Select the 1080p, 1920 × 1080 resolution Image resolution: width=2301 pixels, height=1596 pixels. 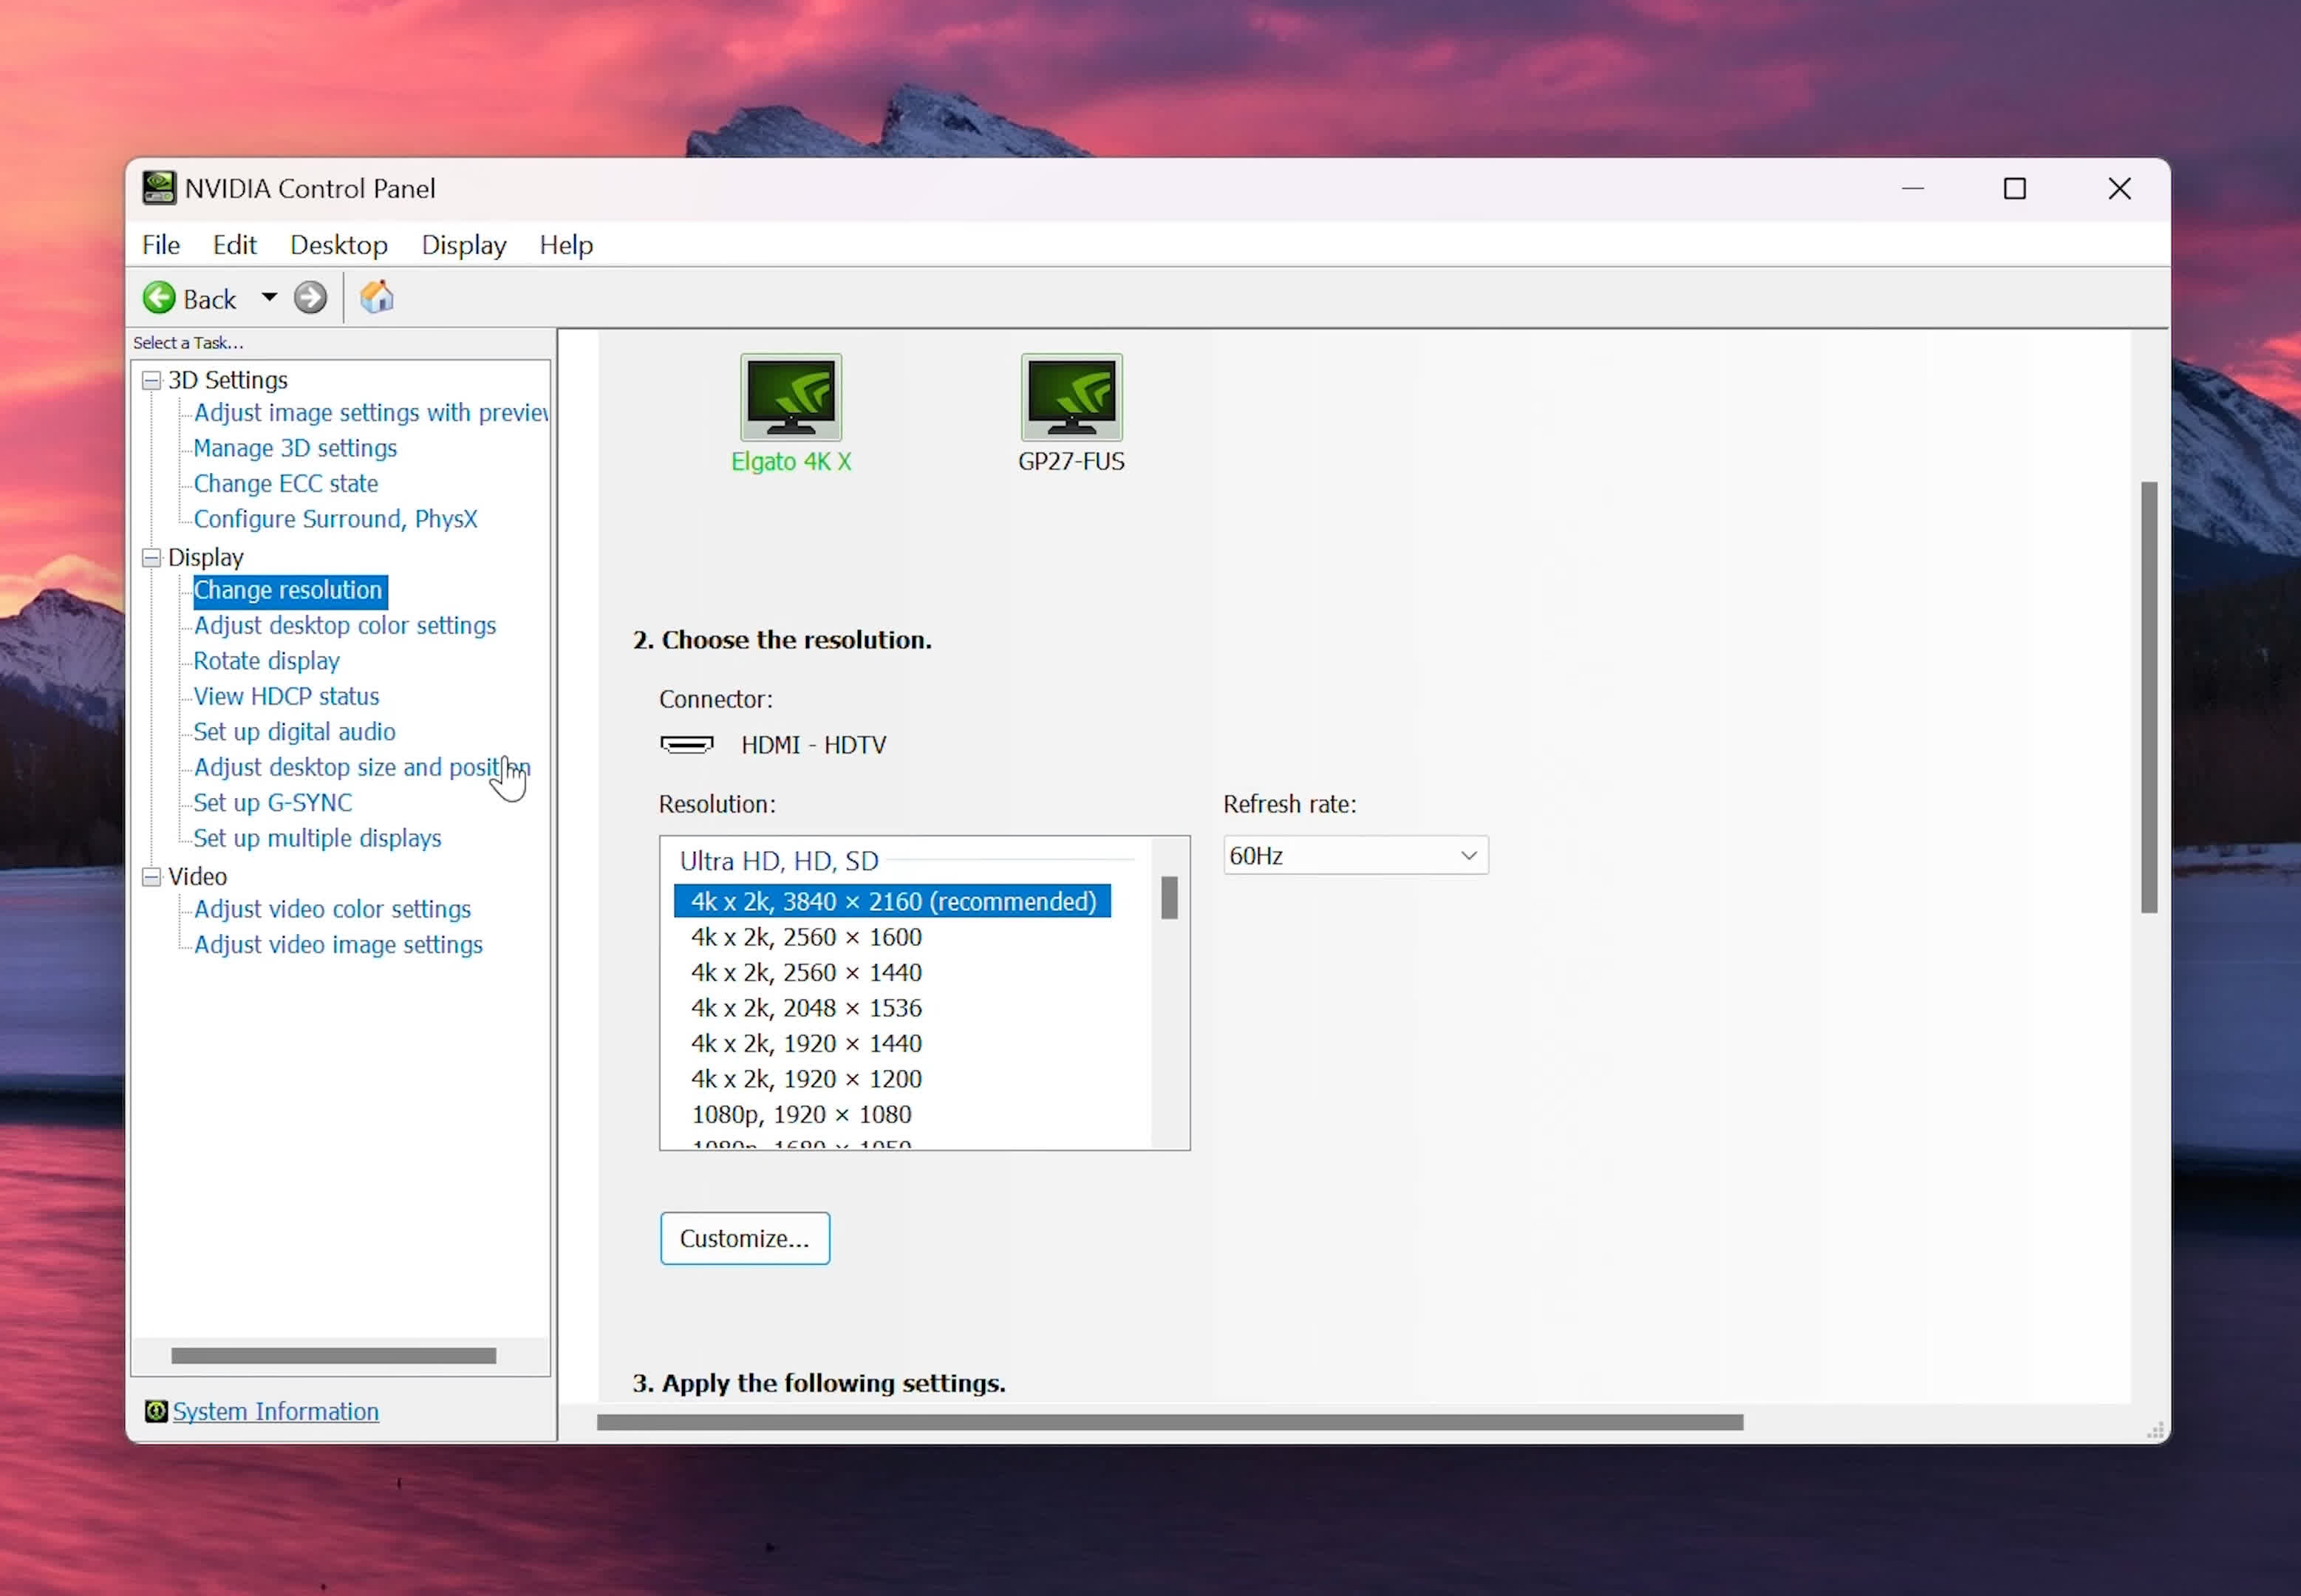[x=801, y=1114]
